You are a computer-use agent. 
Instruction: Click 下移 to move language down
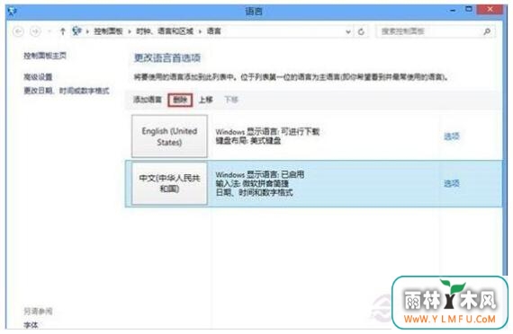coord(231,100)
